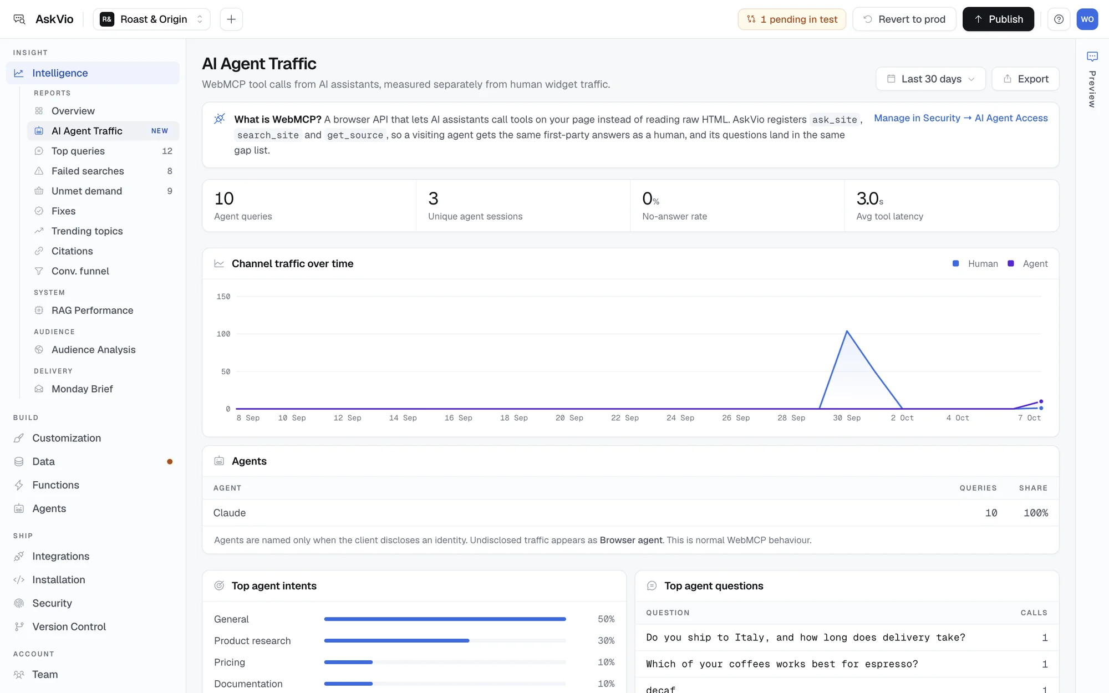Click the AskVio logo icon
The image size is (1109, 693).
pyautogui.click(x=19, y=19)
